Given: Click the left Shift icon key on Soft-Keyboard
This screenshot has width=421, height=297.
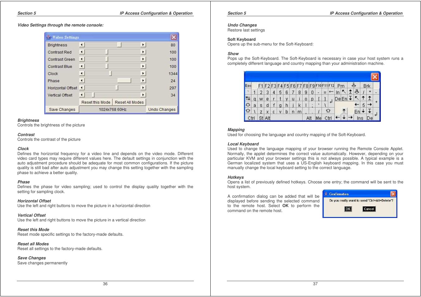Looking at the screenshot, I should [248, 111].
